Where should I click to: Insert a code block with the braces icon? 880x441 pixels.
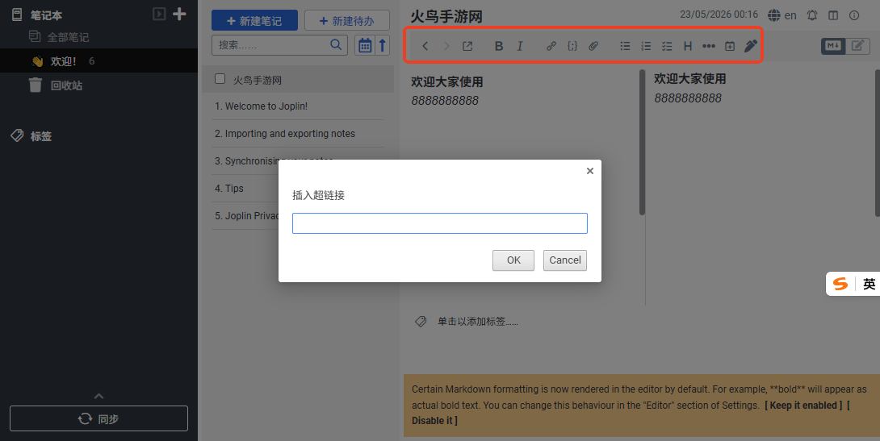click(x=572, y=46)
